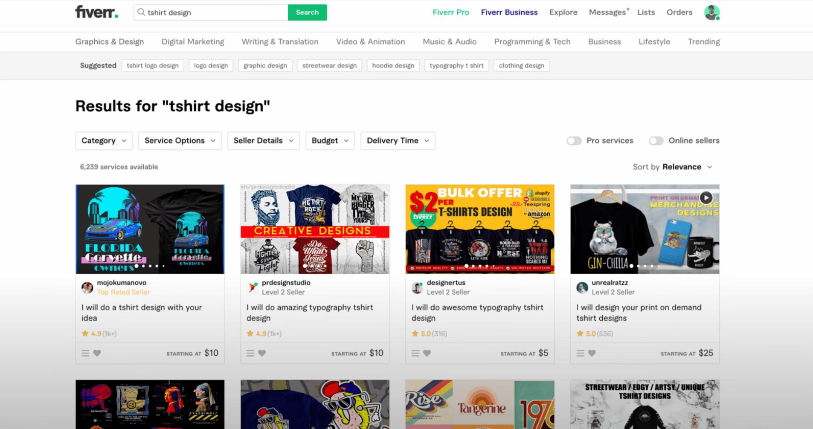This screenshot has height=429, width=813.
Task: Click seller name mojokumanovo
Action: (122, 283)
